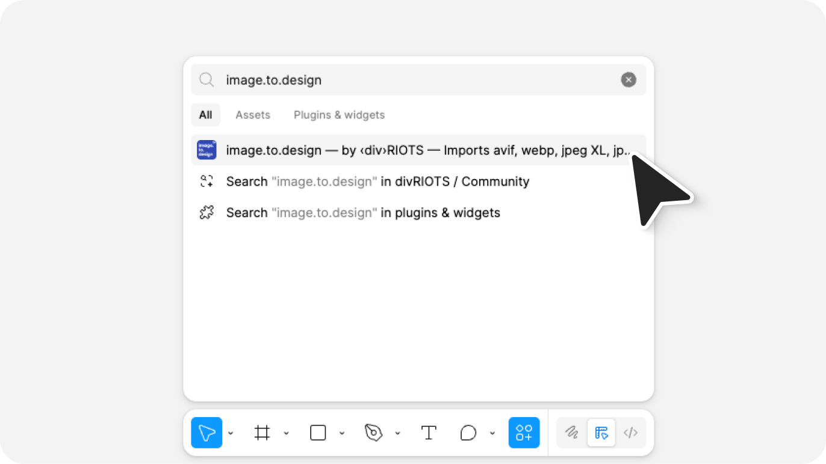Switch to Draw mode
The width and height of the screenshot is (826, 464).
571,433
